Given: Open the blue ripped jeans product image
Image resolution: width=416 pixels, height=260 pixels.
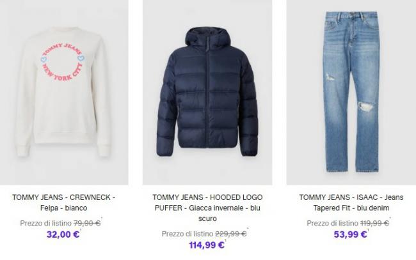Looking at the screenshot, I should click(x=351, y=92).
